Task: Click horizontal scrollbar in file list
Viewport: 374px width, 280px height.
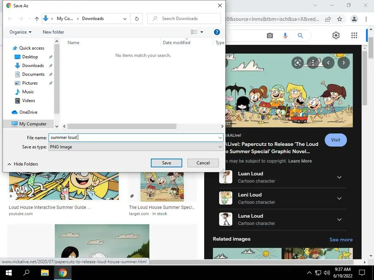Action: click(122, 126)
